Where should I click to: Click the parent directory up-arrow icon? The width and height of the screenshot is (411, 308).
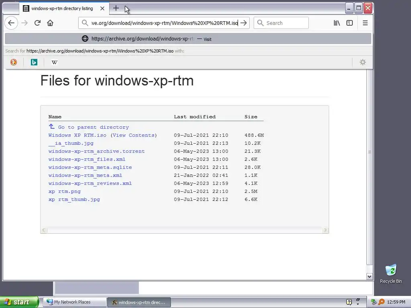click(x=52, y=126)
